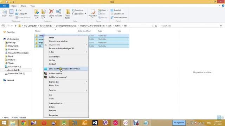This screenshot has height=126, width=225.
Task: Click Paste shortcut in the ribbon
Action: (23, 17)
